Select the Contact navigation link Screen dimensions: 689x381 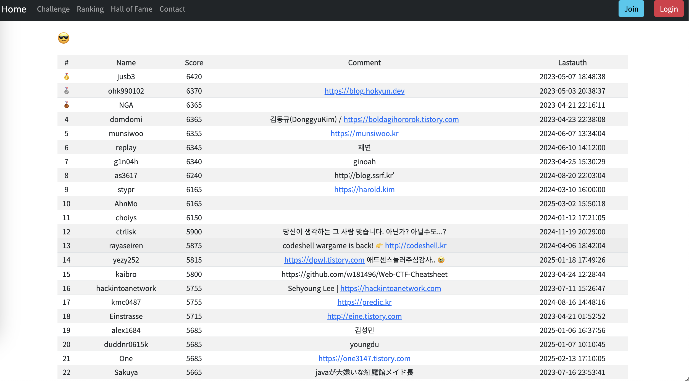click(172, 9)
